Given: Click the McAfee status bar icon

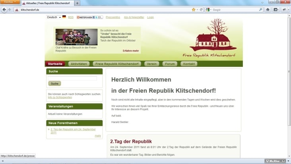Looking at the screenshot, I should coord(275,161).
